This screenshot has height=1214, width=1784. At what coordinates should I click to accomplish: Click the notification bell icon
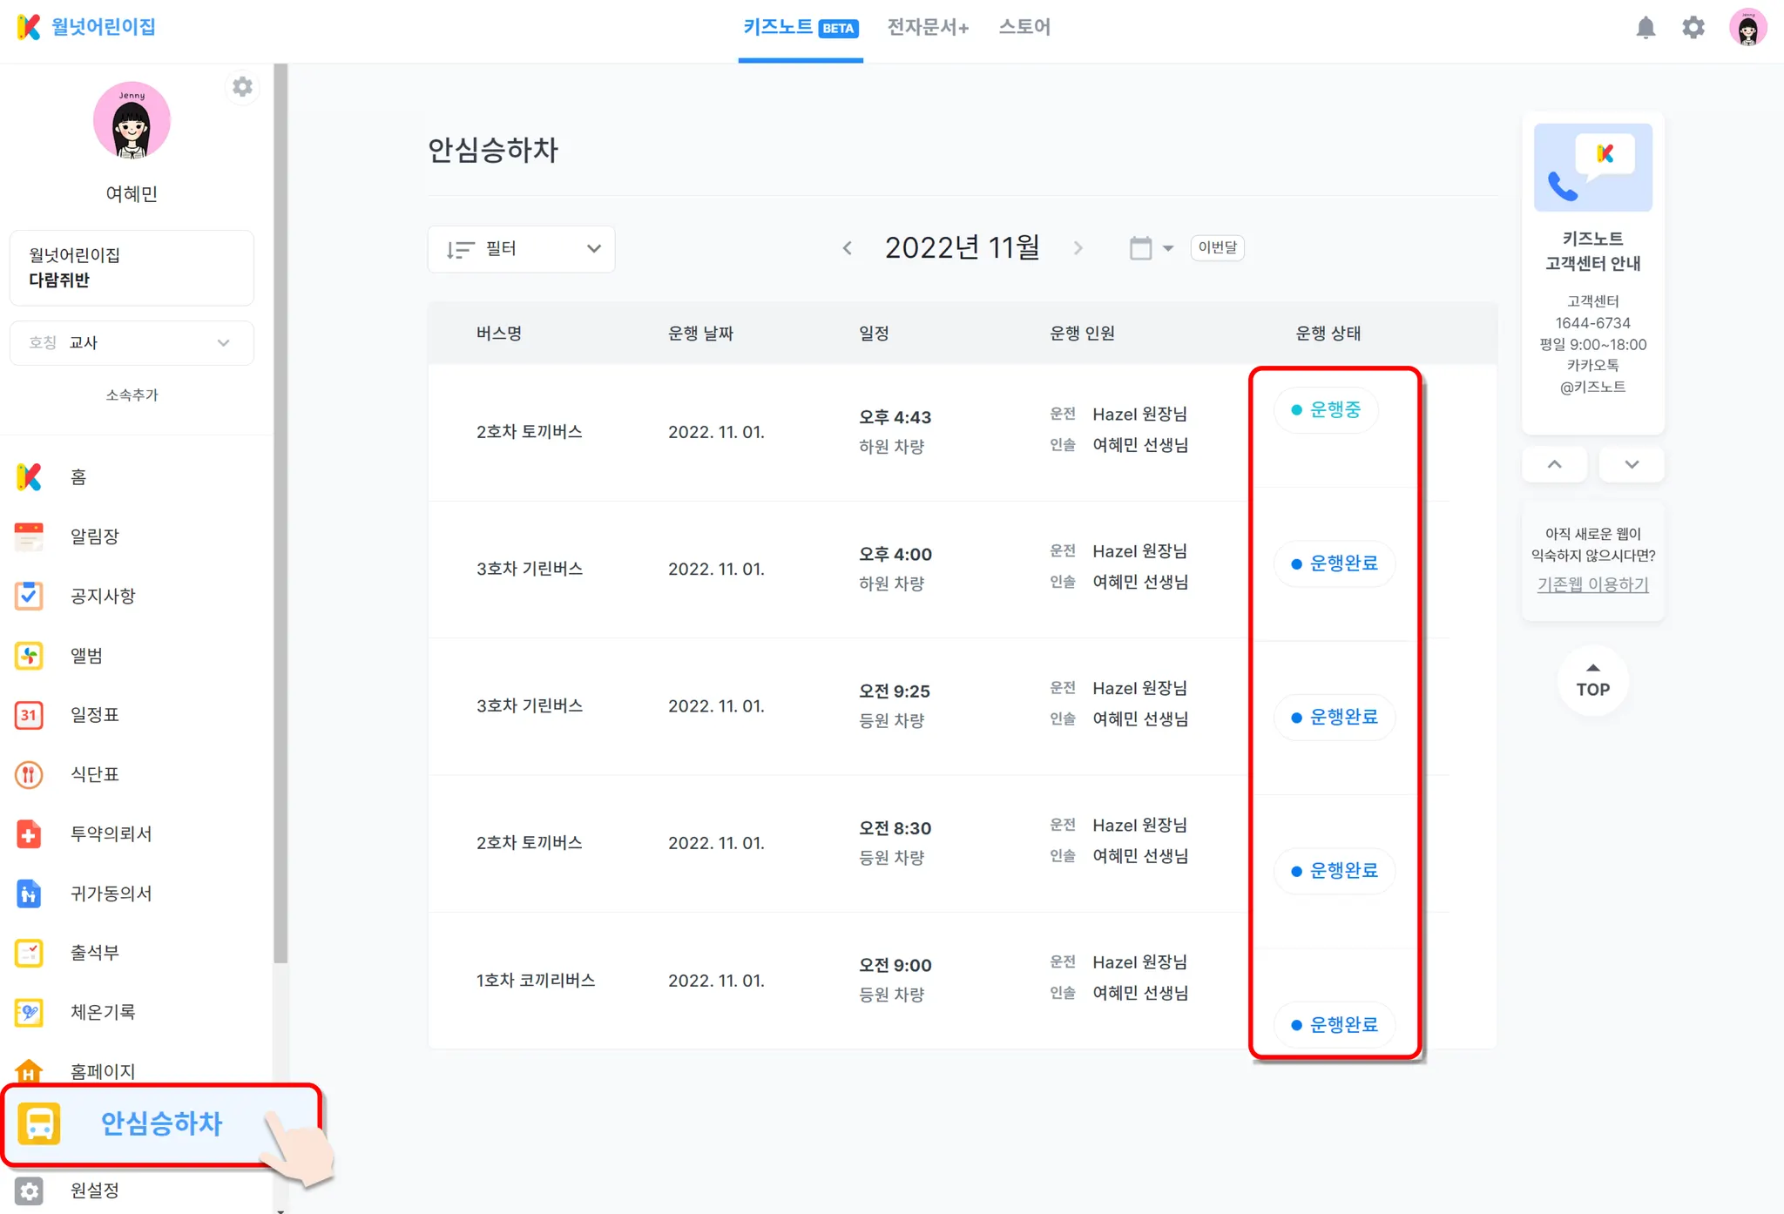1645,28
